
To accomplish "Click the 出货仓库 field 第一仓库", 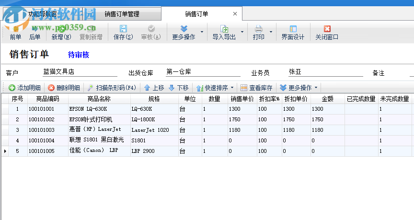I will [x=203, y=72].
